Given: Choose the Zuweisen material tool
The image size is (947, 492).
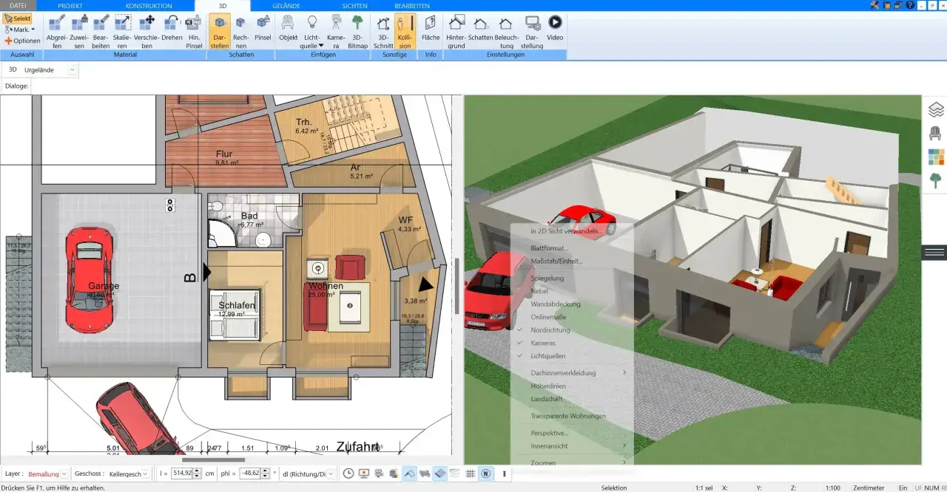Looking at the screenshot, I should (79, 31).
